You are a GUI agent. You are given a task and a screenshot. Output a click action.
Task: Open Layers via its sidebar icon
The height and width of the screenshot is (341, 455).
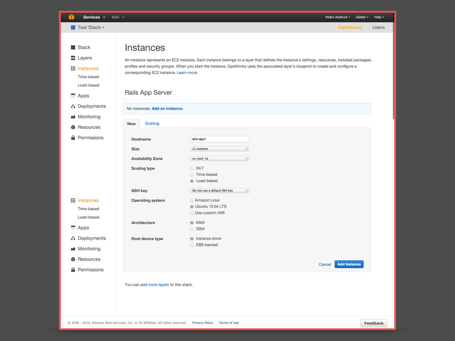73,58
